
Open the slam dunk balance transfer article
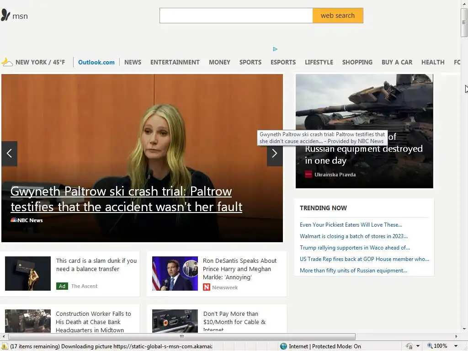click(x=96, y=265)
